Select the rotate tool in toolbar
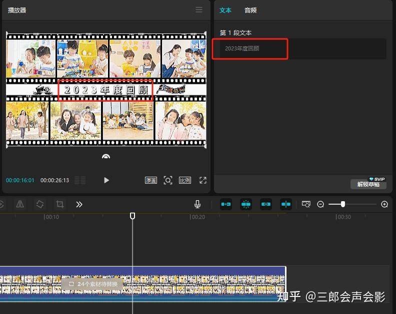 click(40, 204)
